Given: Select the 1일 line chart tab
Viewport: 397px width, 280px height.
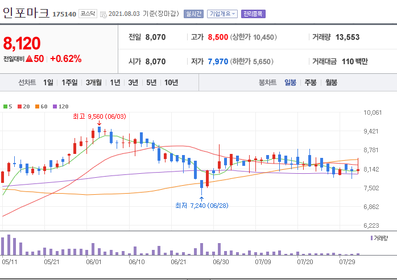Looking at the screenshot, I should pos(48,82).
